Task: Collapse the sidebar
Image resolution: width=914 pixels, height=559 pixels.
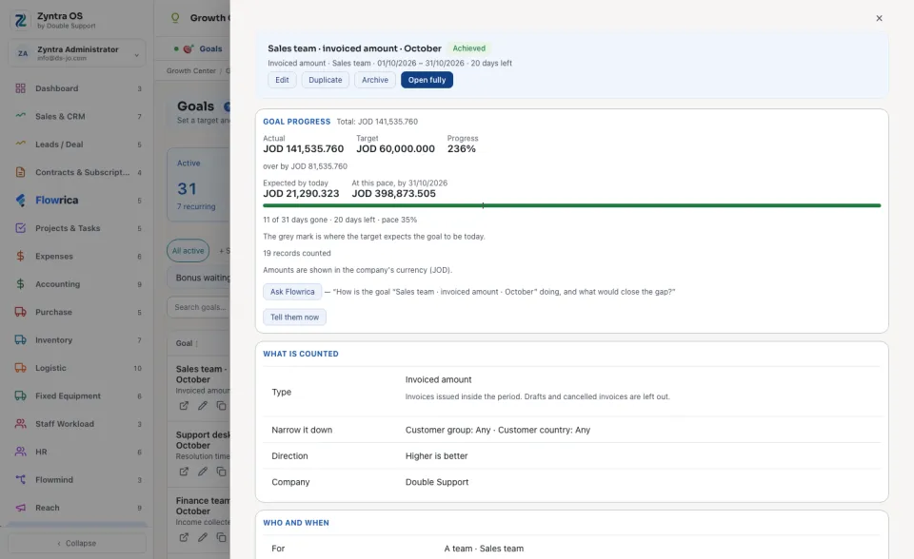Action: [x=77, y=543]
